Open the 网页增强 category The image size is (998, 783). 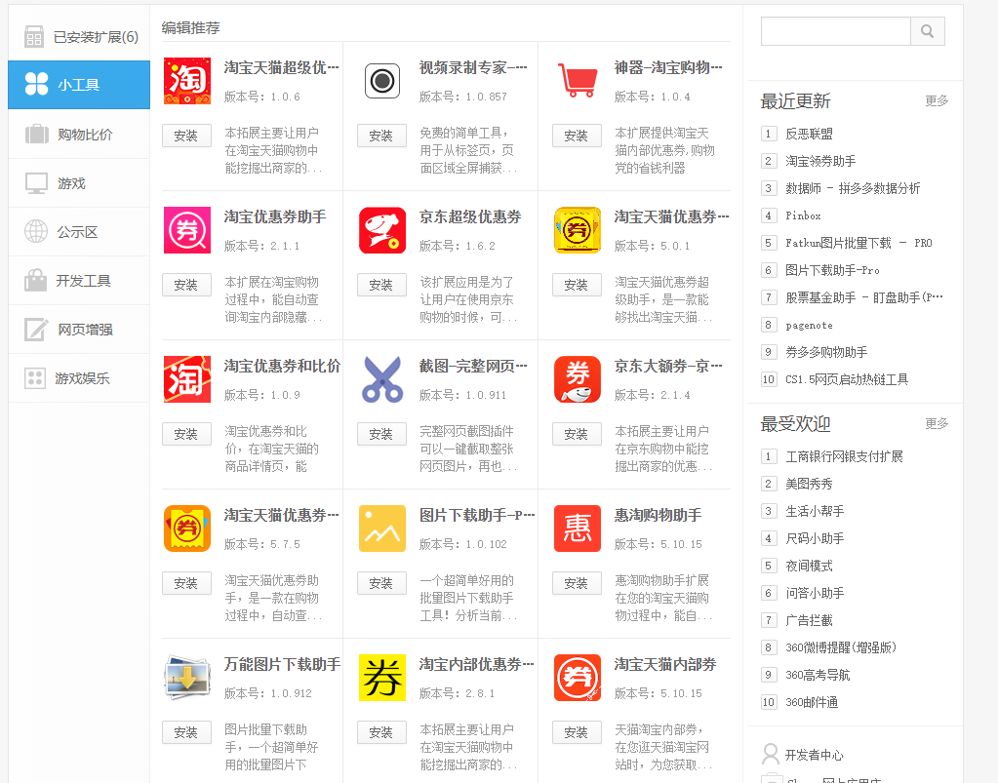click(79, 330)
